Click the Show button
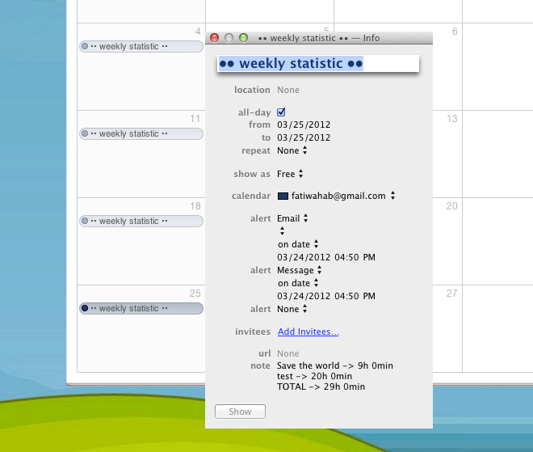The width and height of the screenshot is (533, 452). point(240,412)
